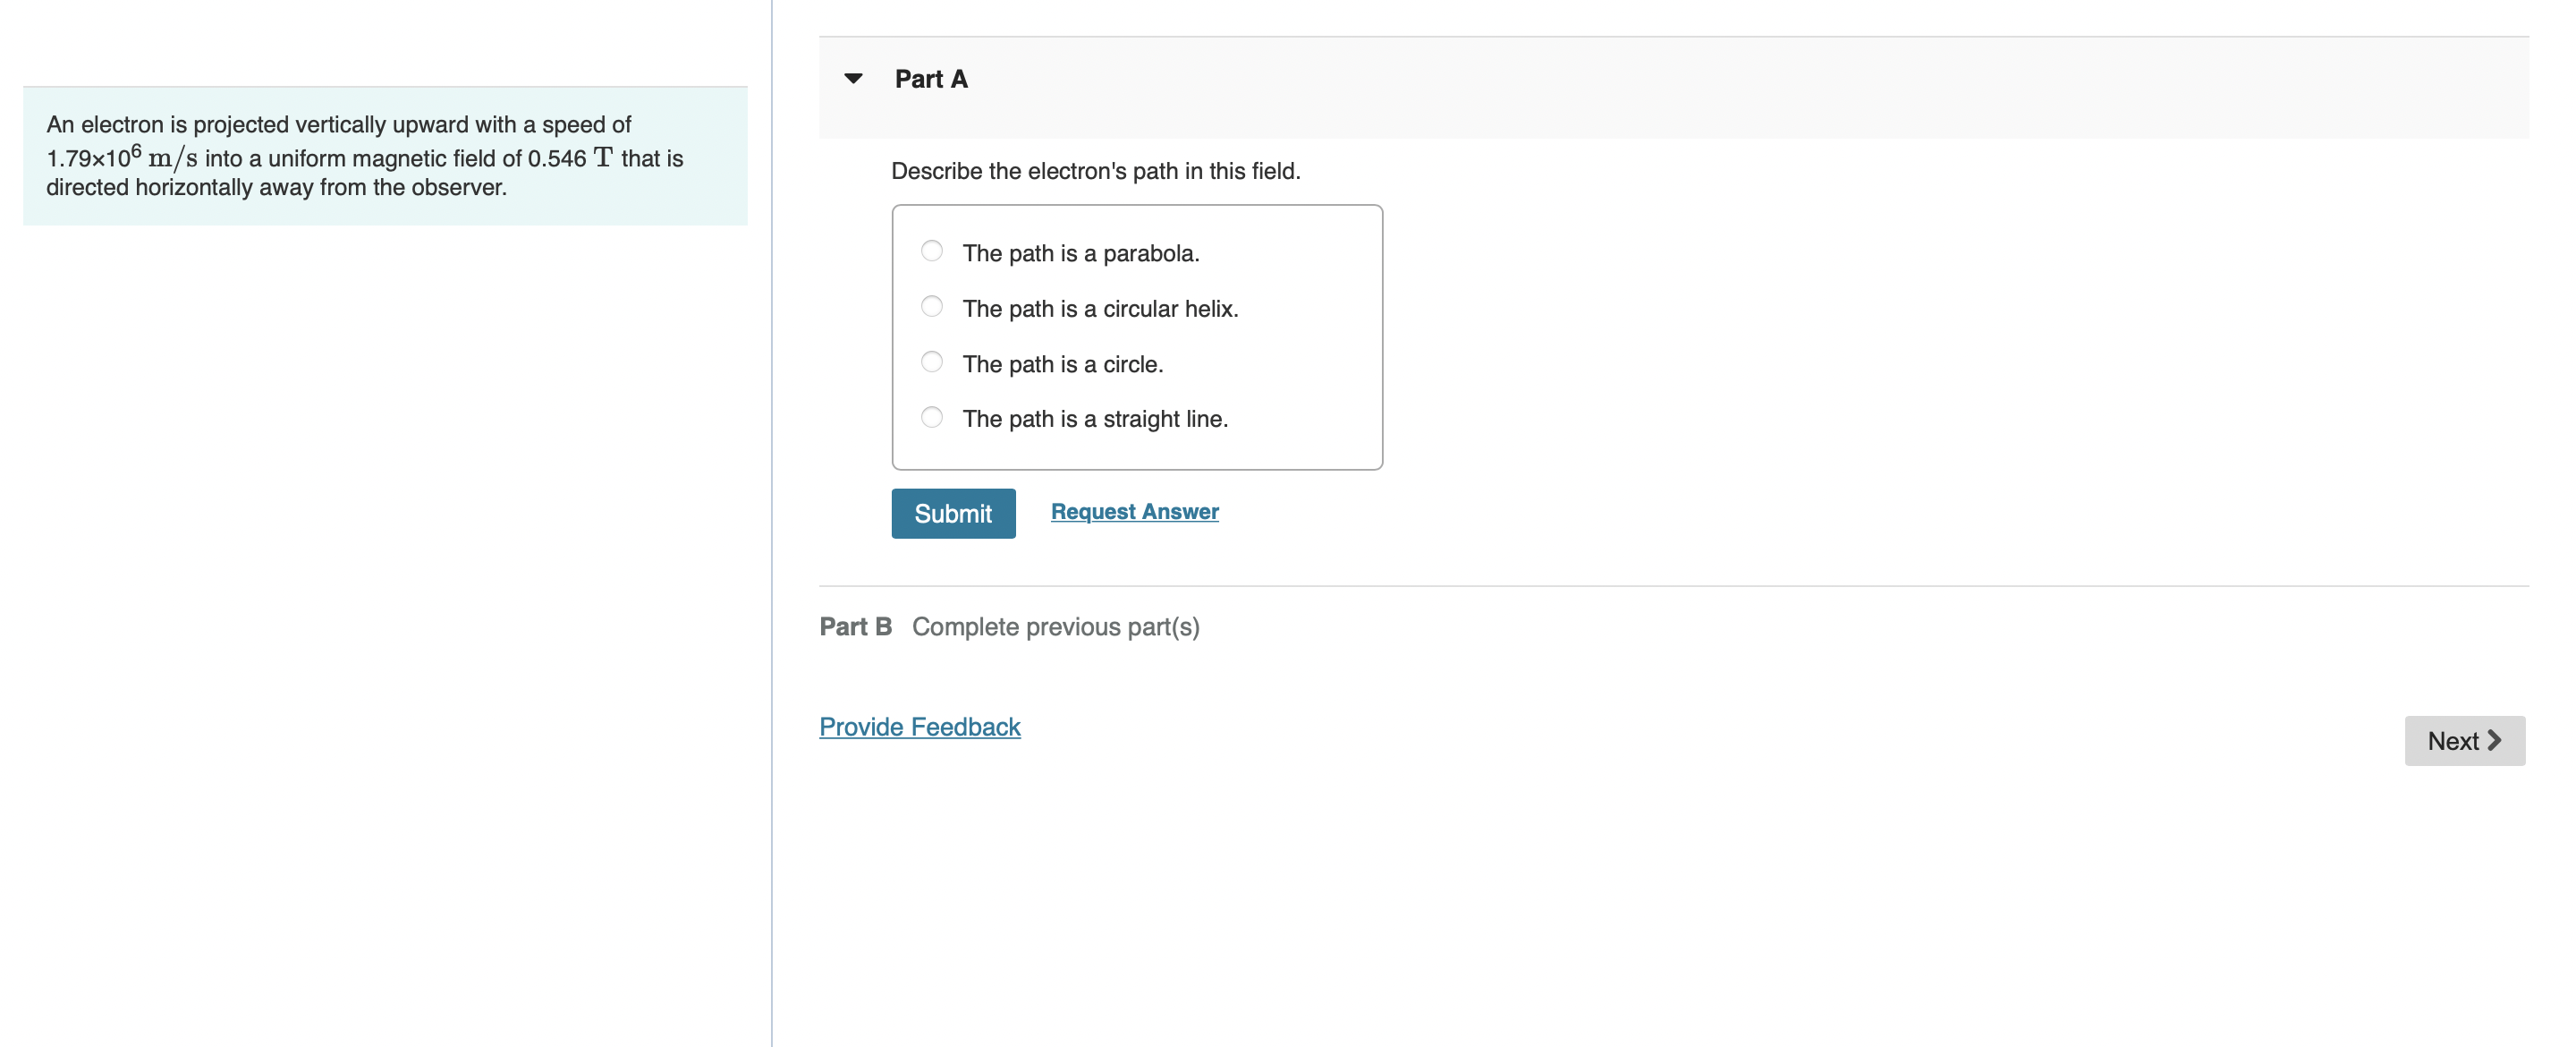
Task: Open the Request Answer link
Action: tap(1134, 512)
